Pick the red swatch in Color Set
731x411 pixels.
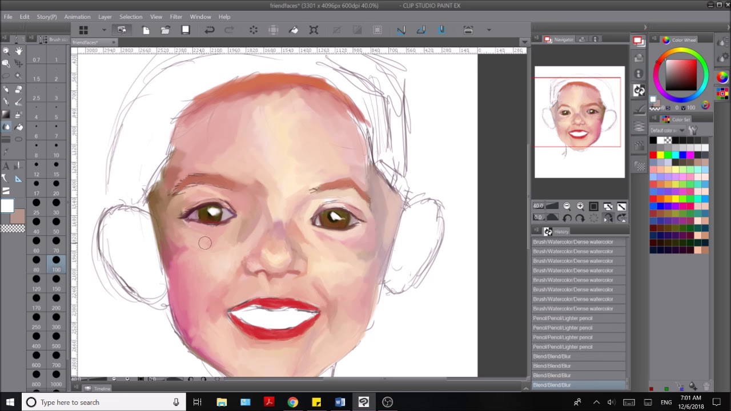653,155
